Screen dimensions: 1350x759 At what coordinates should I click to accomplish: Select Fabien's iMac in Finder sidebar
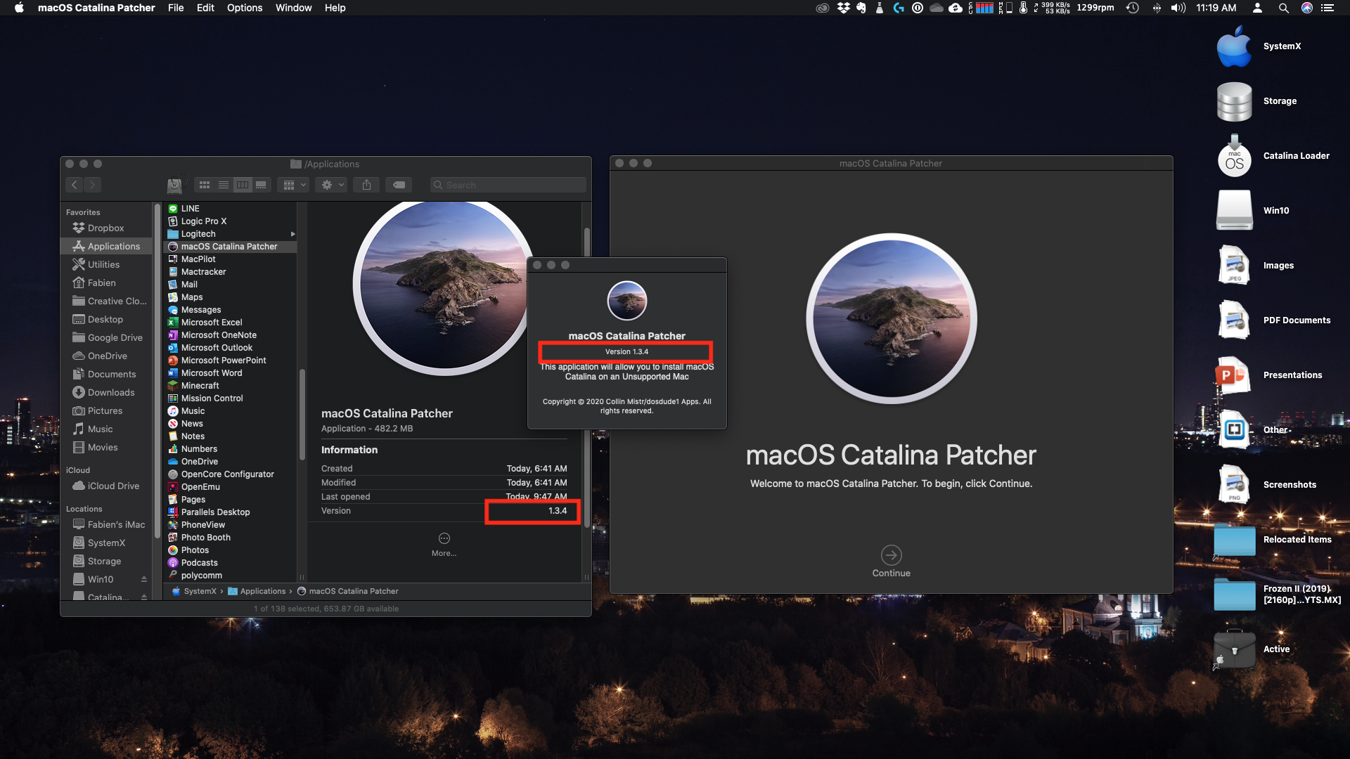[106, 524]
